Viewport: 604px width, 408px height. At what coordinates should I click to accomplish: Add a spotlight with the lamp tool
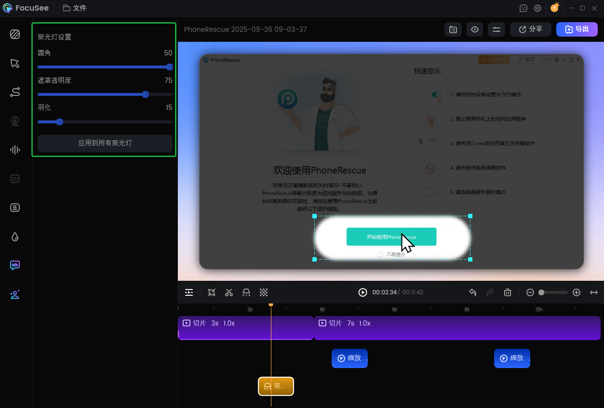pos(246,292)
